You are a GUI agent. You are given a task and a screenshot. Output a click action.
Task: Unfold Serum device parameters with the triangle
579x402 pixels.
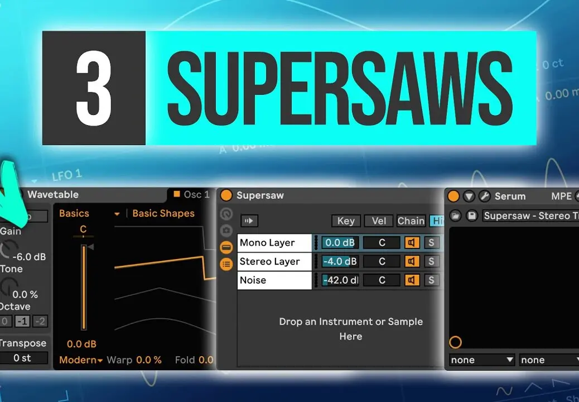pos(469,196)
